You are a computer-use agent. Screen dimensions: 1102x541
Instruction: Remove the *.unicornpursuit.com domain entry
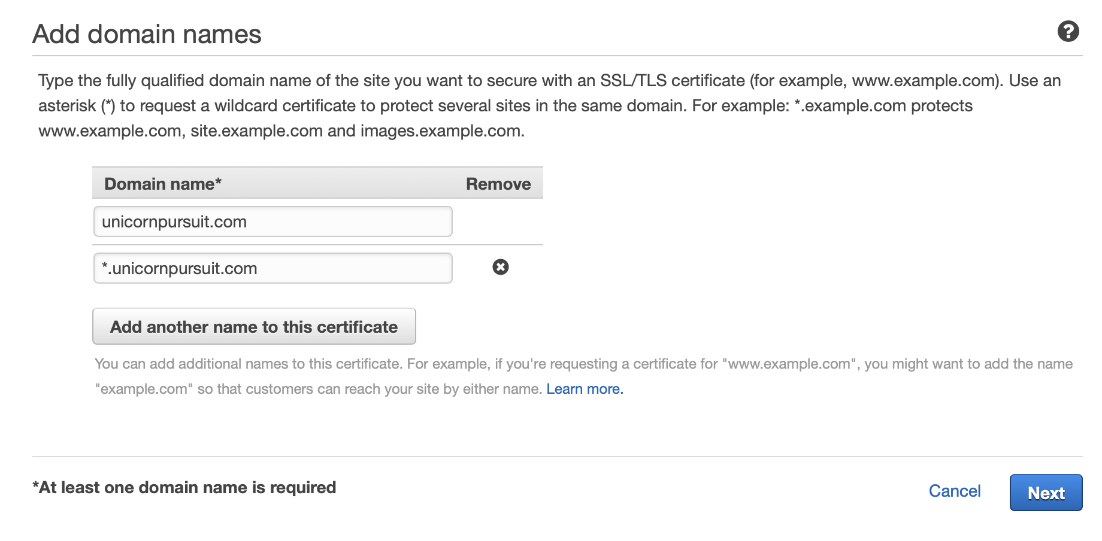(501, 267)
